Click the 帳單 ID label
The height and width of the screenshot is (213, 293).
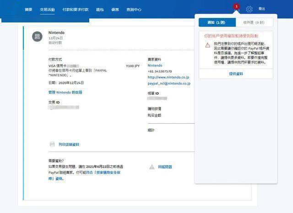[153, 93]
